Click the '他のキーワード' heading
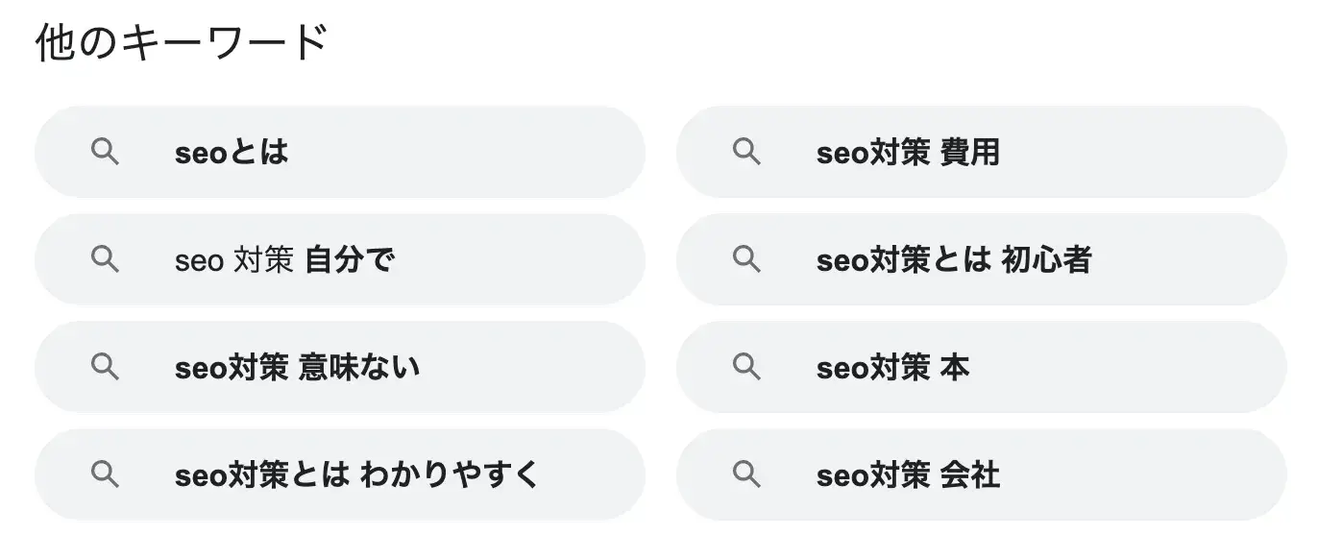 click(182, 43)
